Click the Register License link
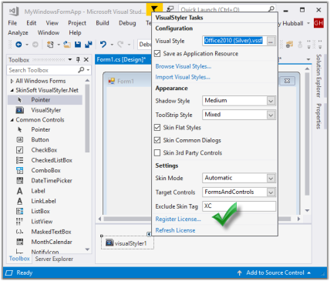330x281 pixels. 178,219
